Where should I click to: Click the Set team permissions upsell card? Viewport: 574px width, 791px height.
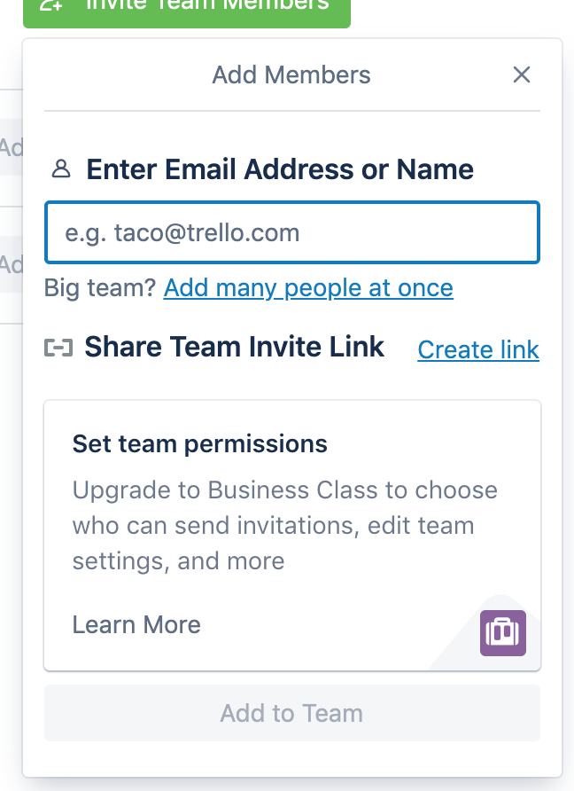[x=292, y=536]
